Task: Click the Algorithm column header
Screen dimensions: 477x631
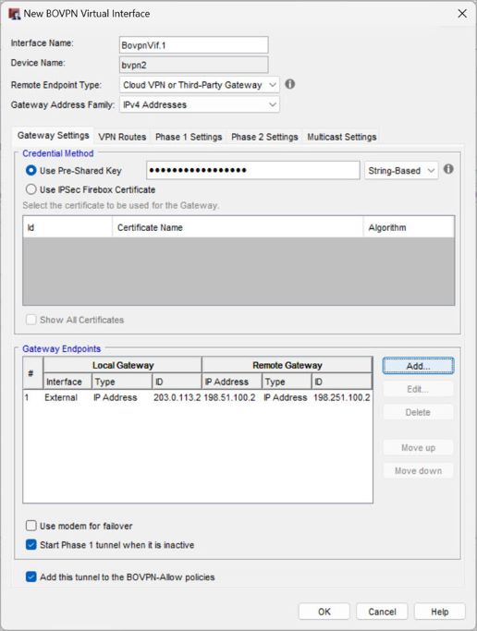Action: (409, 228)
